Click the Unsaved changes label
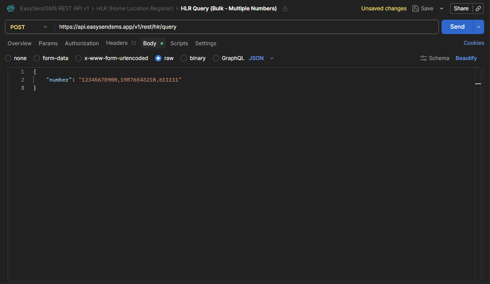490x284 pixels. tap(384, 9)
